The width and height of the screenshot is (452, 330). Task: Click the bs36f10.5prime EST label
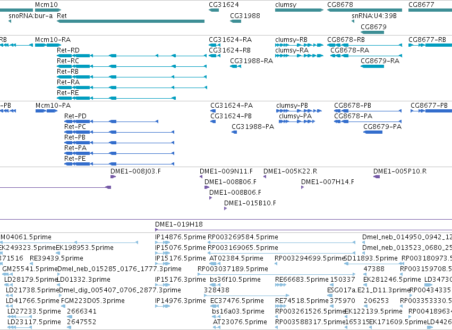click(x=235, y=280)
